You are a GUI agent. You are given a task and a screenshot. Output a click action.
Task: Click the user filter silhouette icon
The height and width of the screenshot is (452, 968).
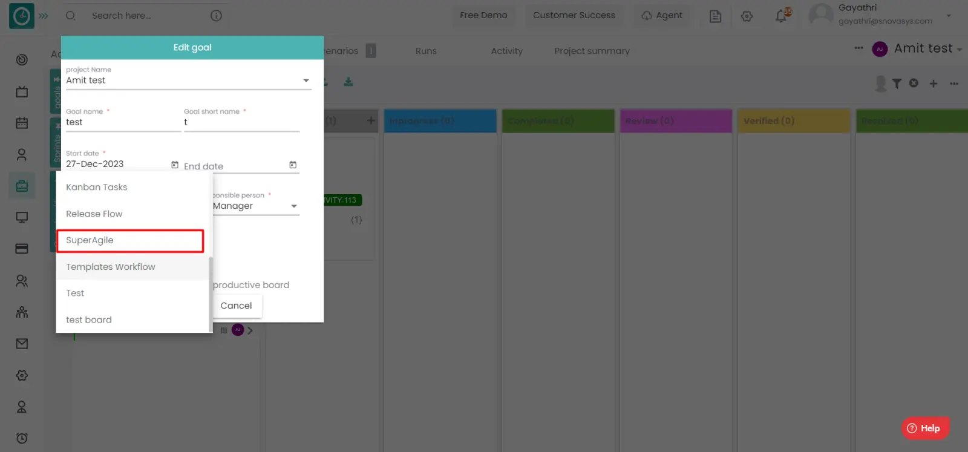coord(881,84)
